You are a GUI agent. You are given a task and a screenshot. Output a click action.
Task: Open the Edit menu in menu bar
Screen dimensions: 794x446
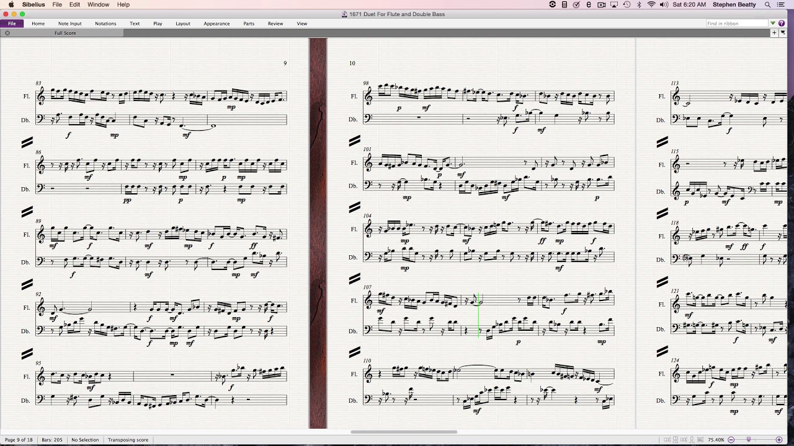[x=74, y=4]
